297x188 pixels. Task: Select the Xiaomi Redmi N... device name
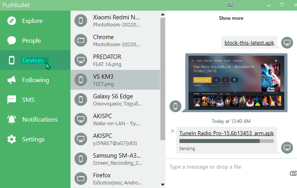pos(116,17)
